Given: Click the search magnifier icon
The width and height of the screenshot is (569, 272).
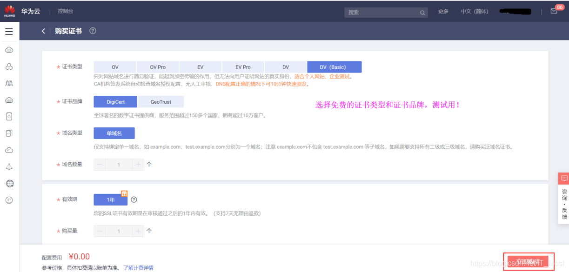Looking at the screenshot, I should [422, 13].
